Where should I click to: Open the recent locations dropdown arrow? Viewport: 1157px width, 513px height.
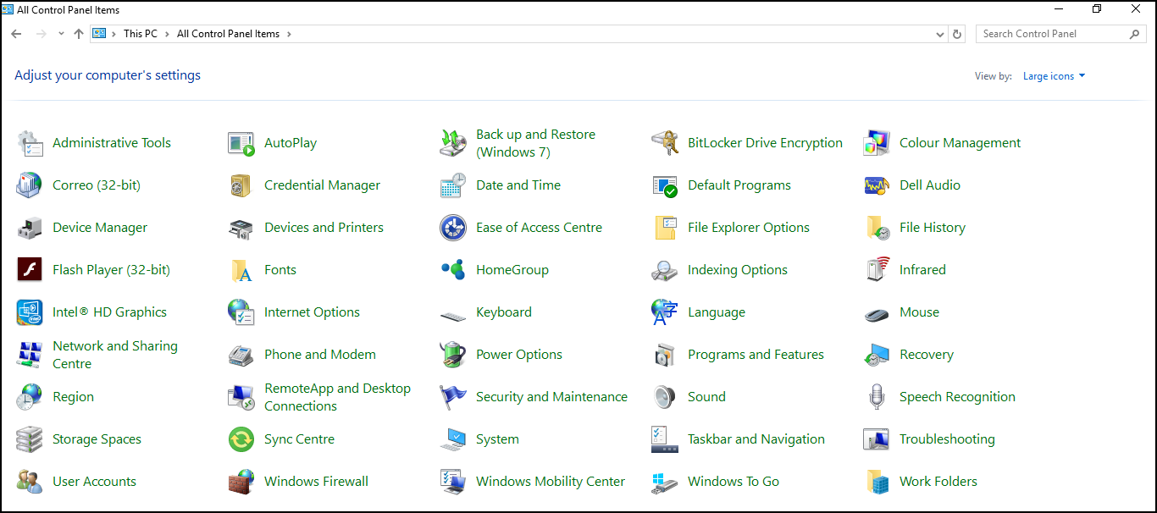click(x=61, y=34)
